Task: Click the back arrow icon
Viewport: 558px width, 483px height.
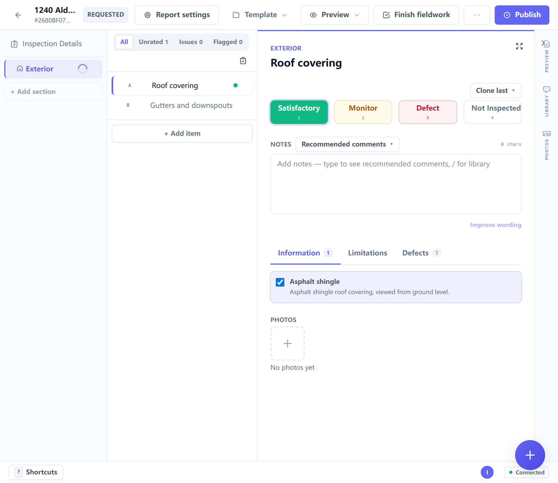Action: (x=18, y=15)
